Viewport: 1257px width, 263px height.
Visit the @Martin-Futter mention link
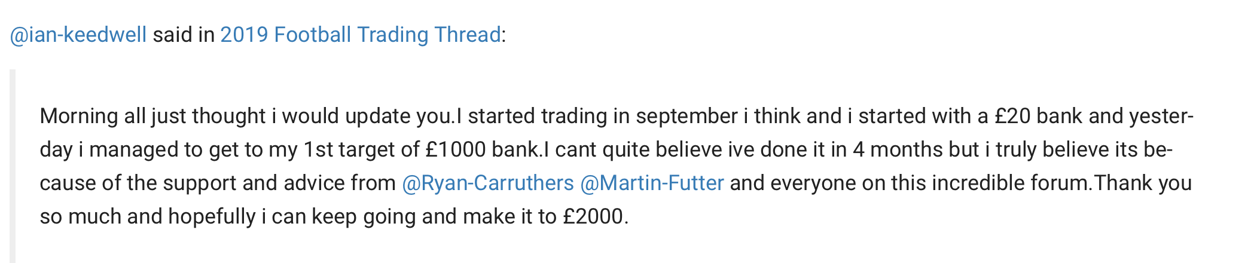click(652, 183)
